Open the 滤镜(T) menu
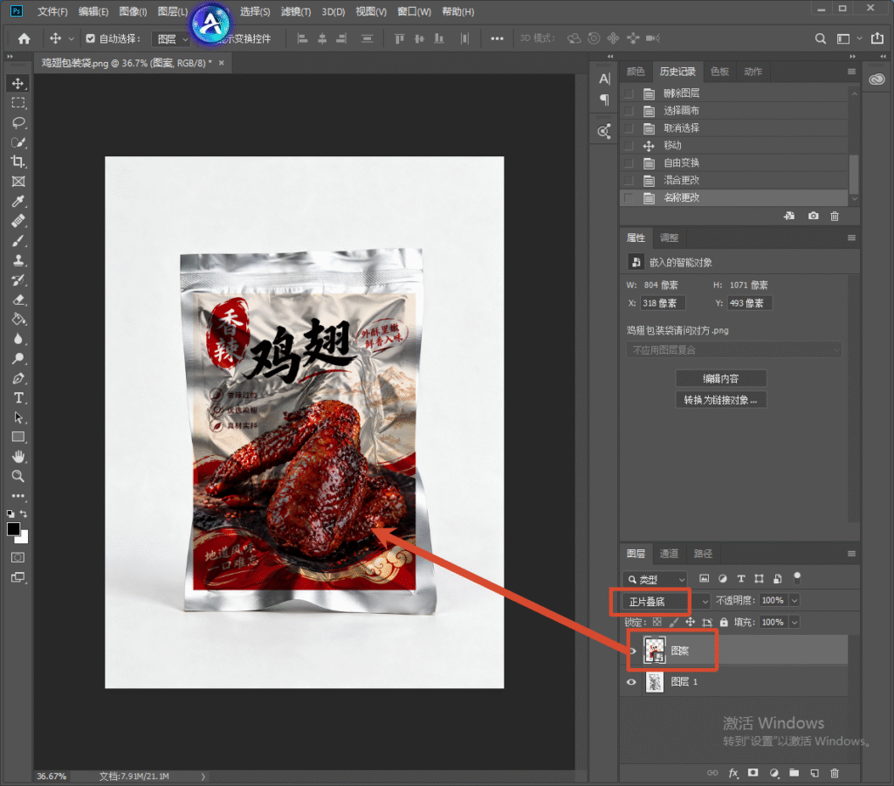This screenshot has width=894, height=786. [x=296, y=11]
